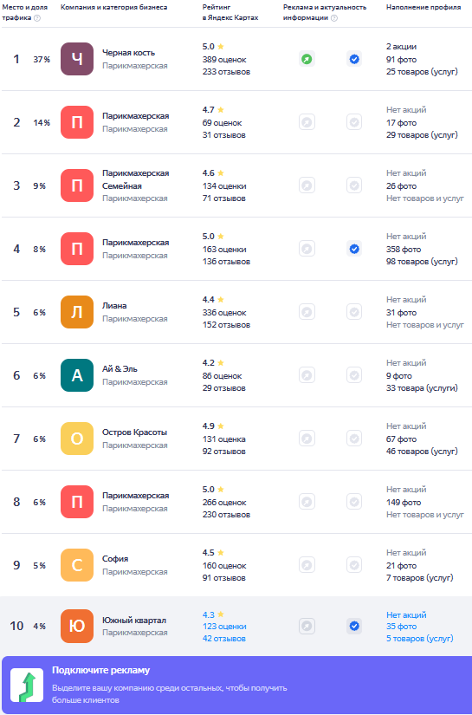Open the 123 оценки link for Южный квартал
Viewport: 472px width, 715px height.
tap(224, 627)
